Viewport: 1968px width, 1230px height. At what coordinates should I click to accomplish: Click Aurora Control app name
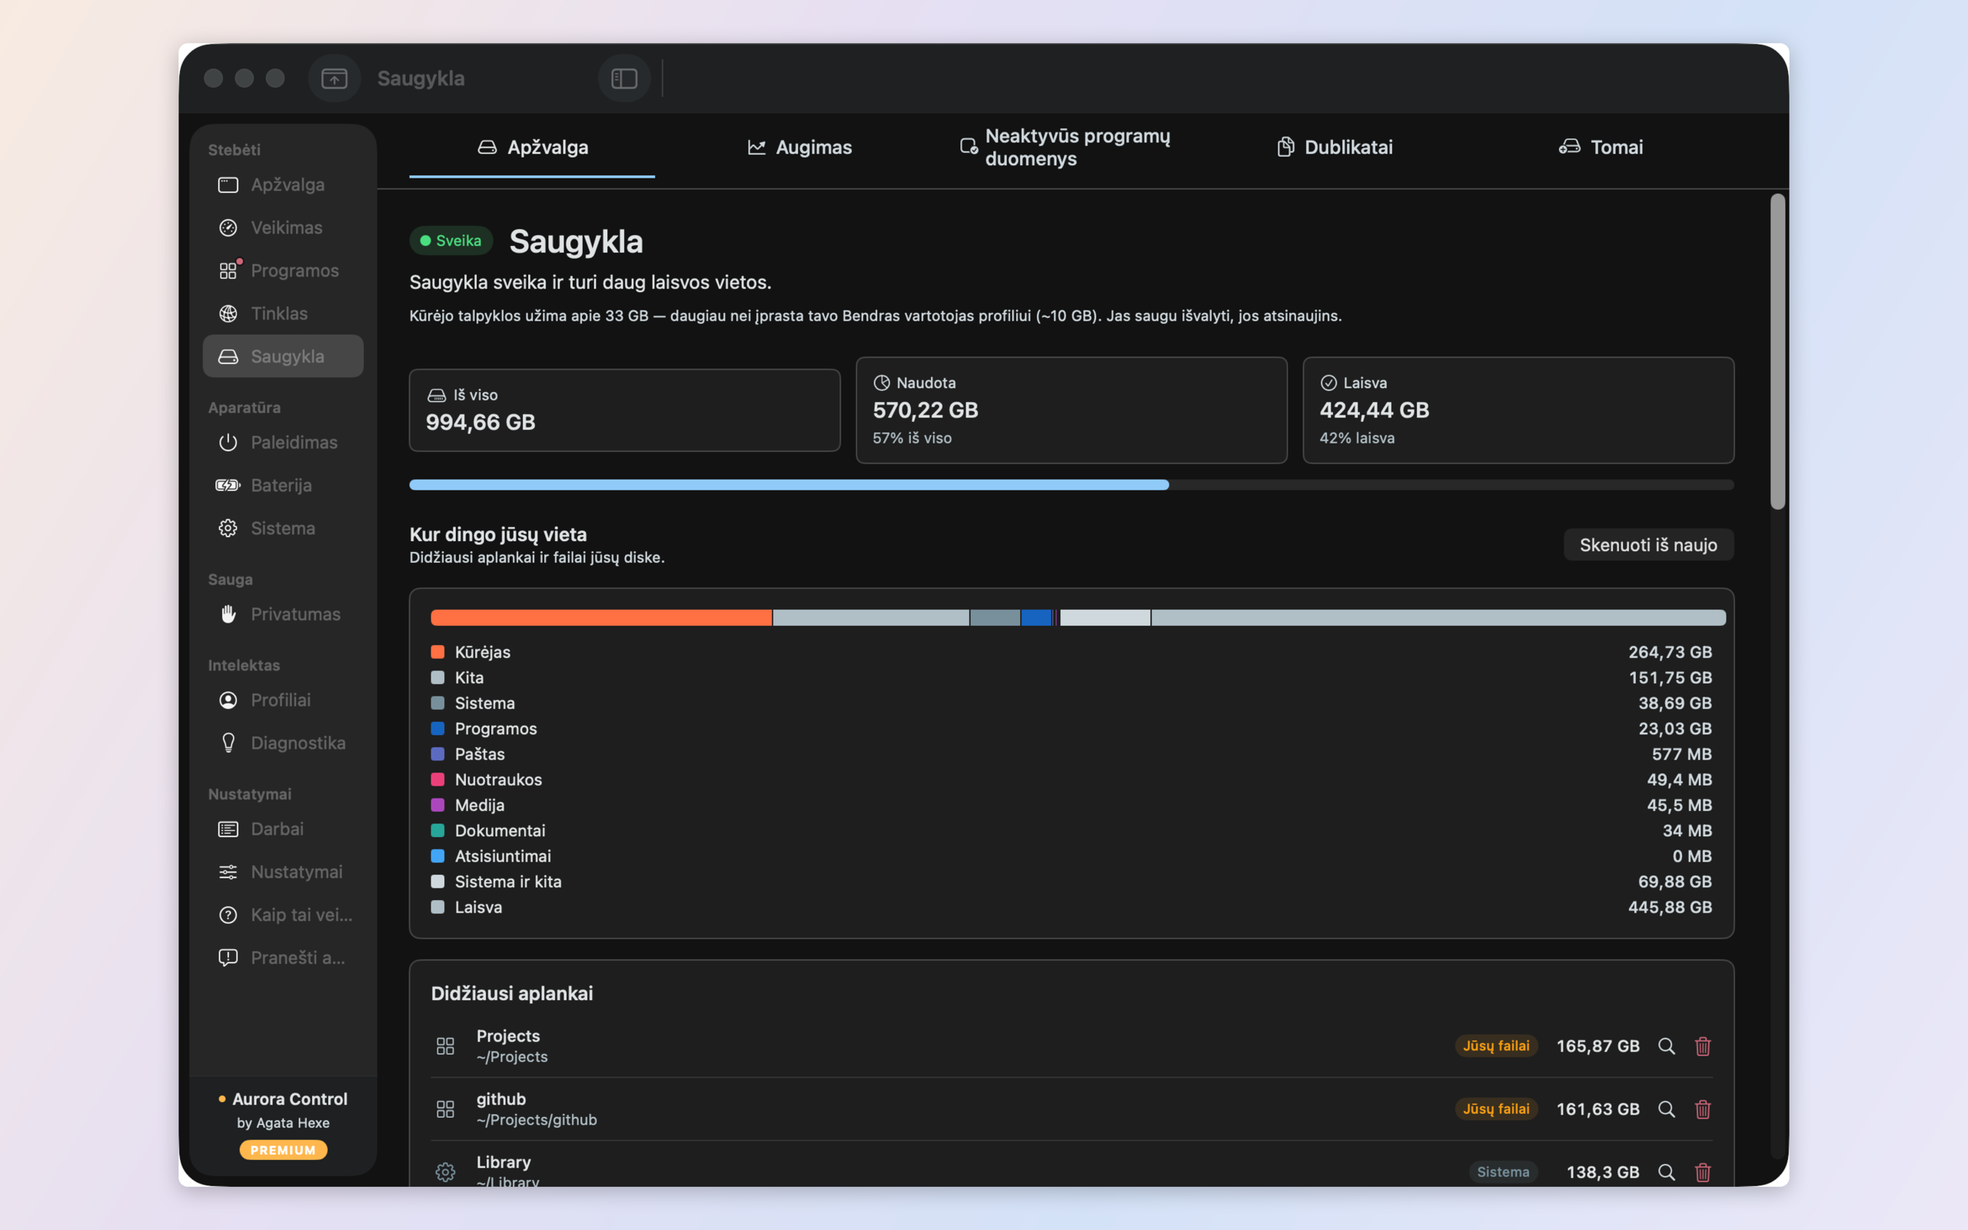pos(290,1099)
